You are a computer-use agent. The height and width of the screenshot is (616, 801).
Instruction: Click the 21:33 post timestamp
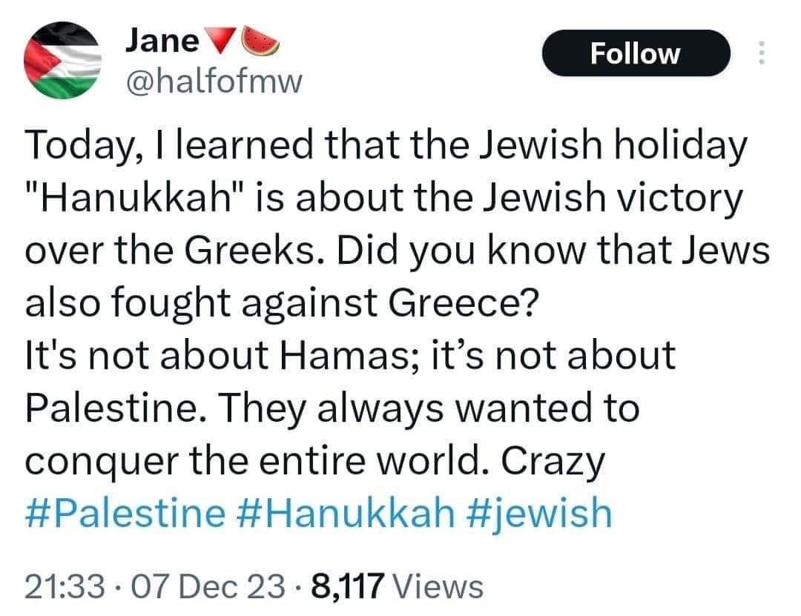click(x=65, y=586)
